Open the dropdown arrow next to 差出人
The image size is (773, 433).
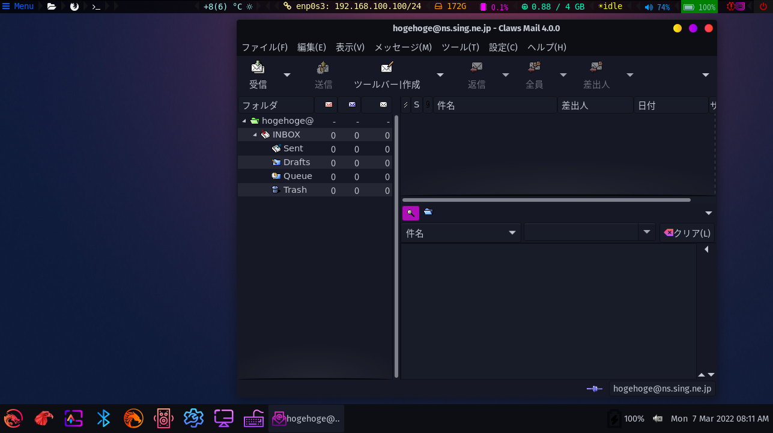point(630,75)
